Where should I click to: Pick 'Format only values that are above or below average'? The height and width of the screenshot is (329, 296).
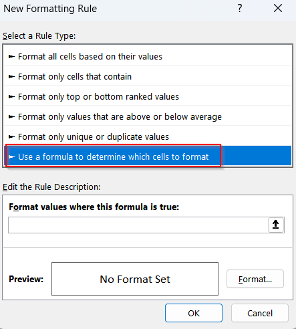(148, 117)
